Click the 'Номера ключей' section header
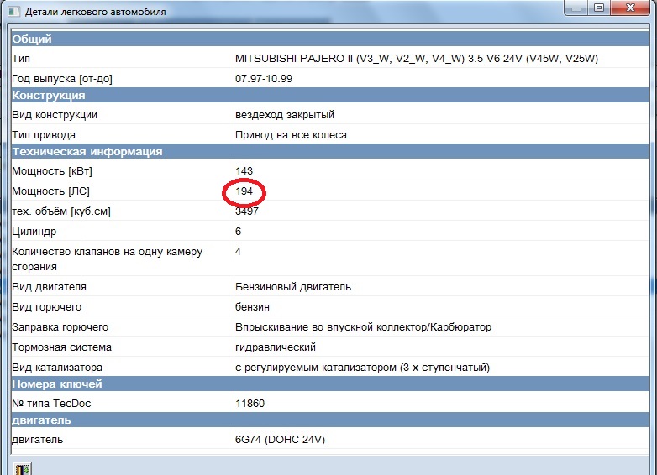 point(57,384)
